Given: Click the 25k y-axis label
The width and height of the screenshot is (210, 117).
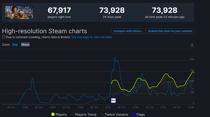Looking at the screenshot, I should [192, 92].
